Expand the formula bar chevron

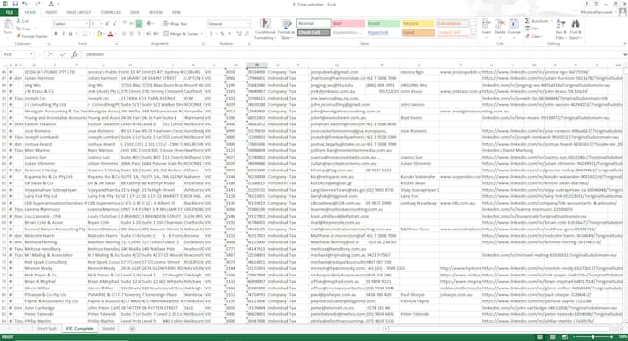[x=625, y=54]
